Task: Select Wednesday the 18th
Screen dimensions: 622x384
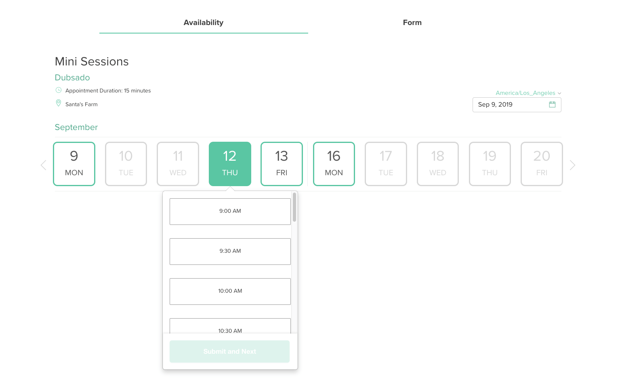Action: [438, 164]
